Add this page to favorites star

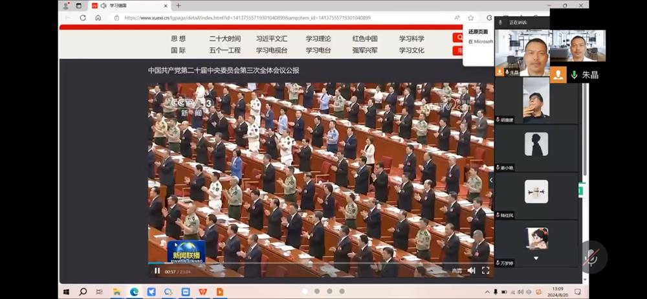(471, 17)
